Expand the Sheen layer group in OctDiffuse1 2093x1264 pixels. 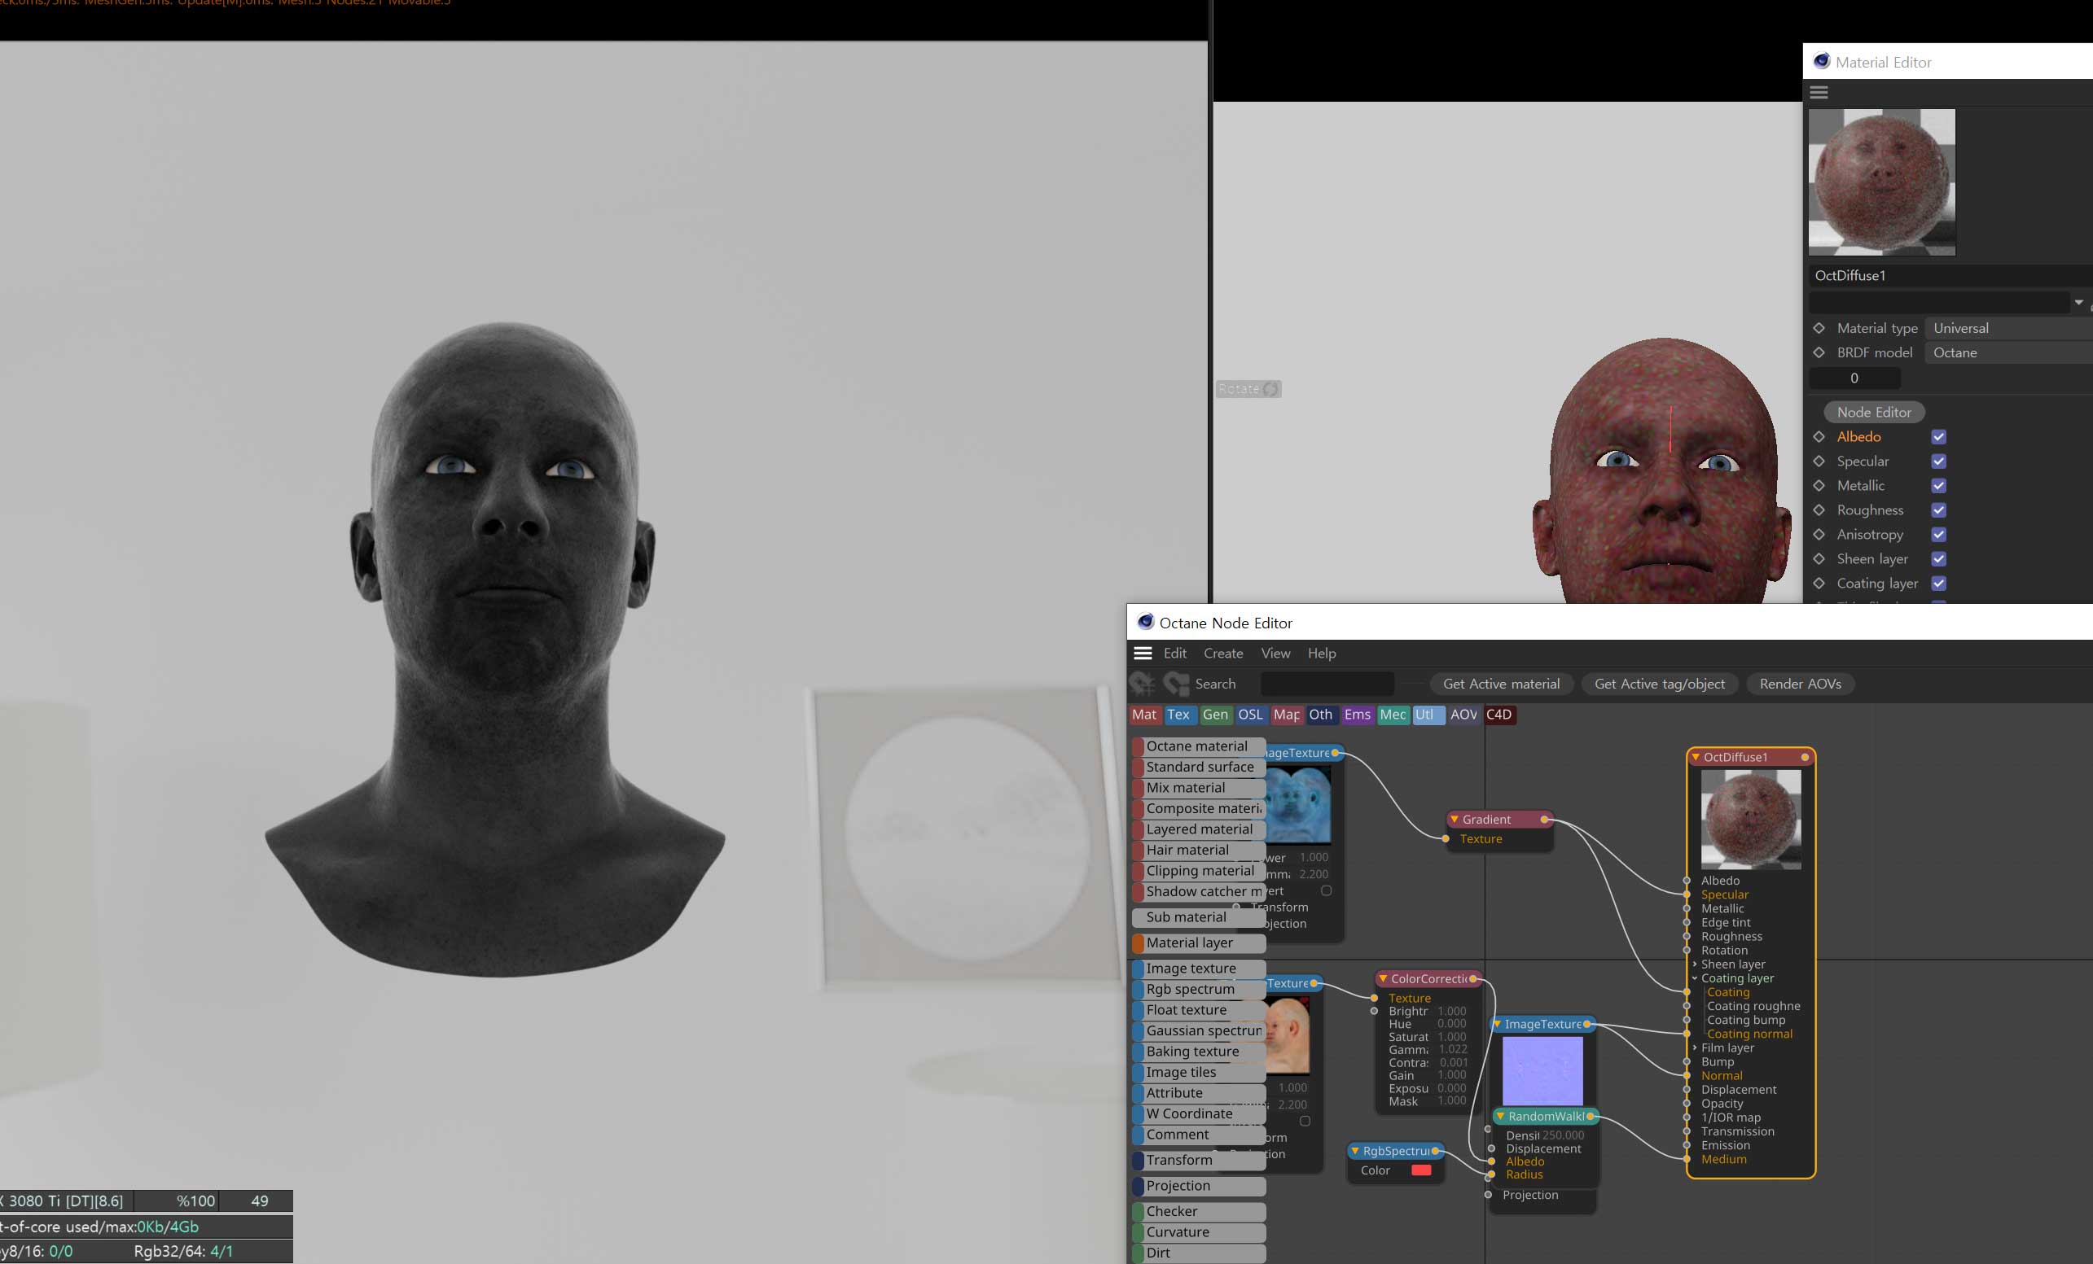[x=1696, y=964]
